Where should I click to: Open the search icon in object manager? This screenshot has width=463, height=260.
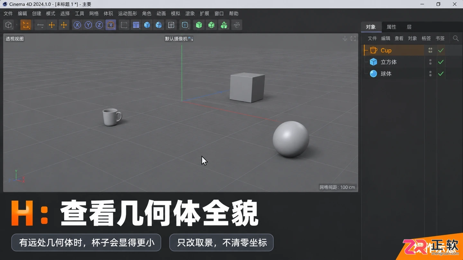pos(456,38)
